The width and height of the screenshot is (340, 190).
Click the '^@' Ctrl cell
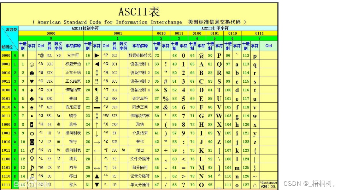(x=41, y=56)
